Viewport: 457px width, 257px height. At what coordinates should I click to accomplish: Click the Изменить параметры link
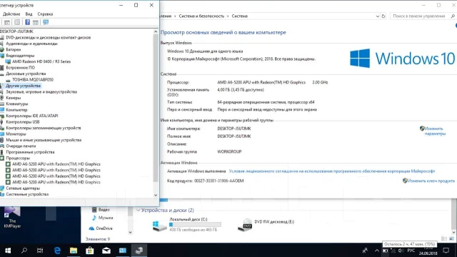(435, 131)
